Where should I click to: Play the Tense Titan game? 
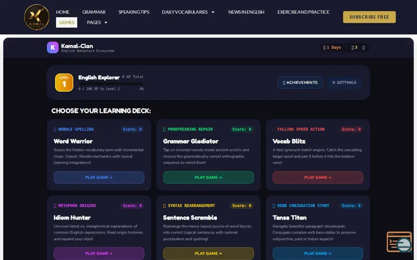318,253
